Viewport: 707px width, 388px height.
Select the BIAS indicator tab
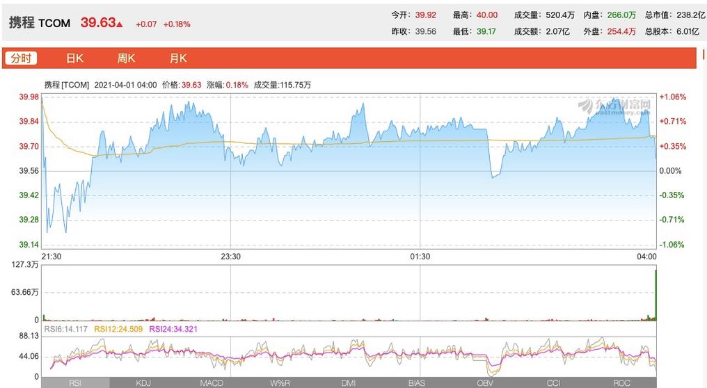pyautogui.click(x=417, y=383)
